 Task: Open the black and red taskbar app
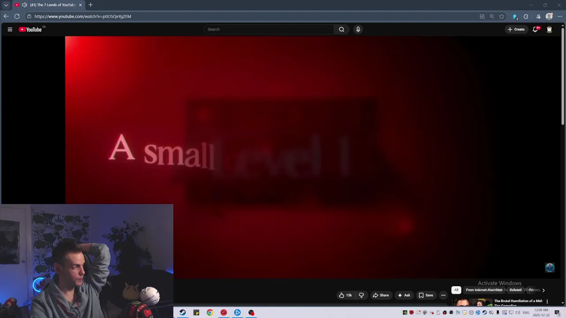pos(251,313)
